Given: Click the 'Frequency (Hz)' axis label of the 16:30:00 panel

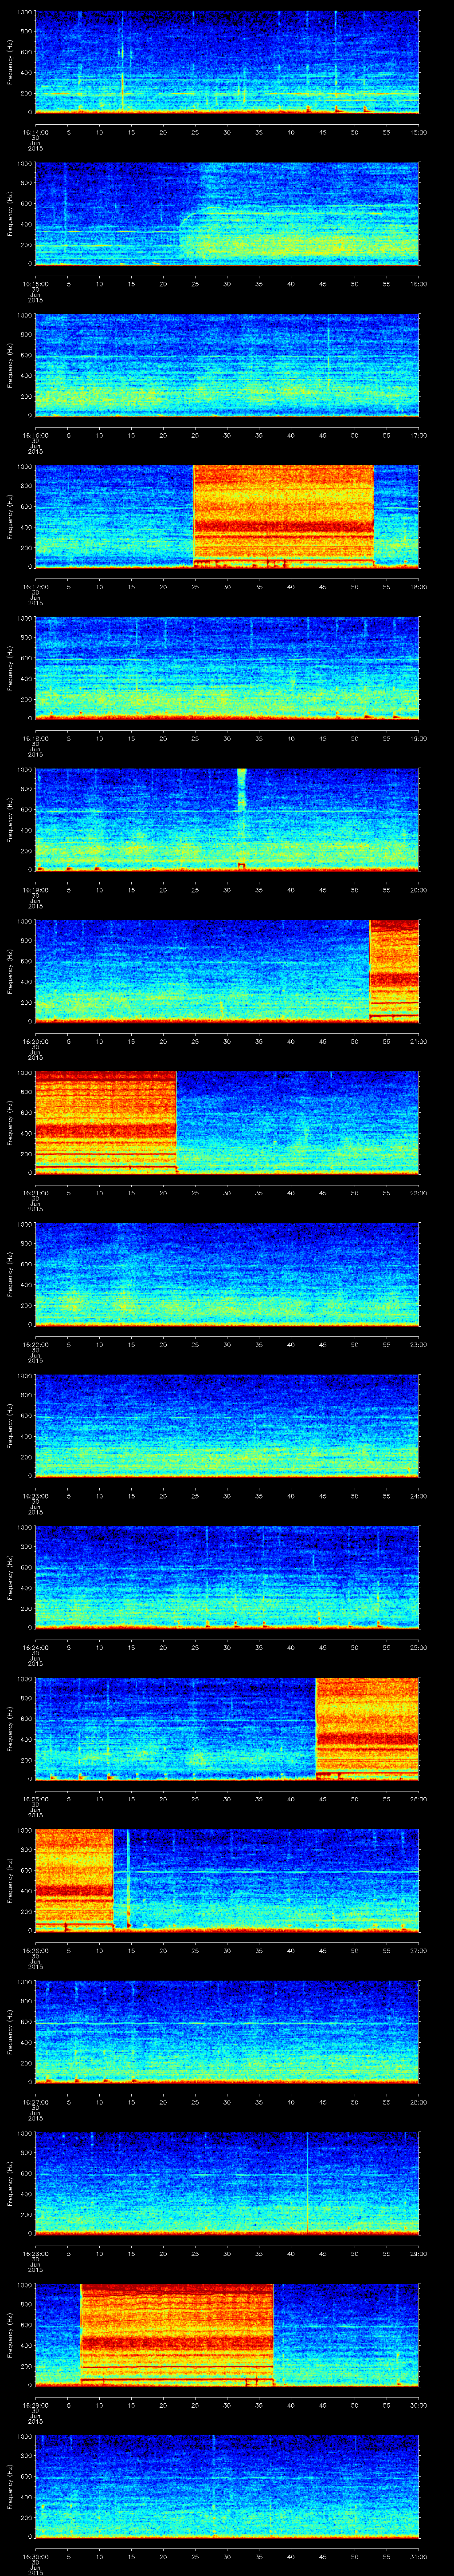Looking at the screenshot, I should pos(10,2487).
